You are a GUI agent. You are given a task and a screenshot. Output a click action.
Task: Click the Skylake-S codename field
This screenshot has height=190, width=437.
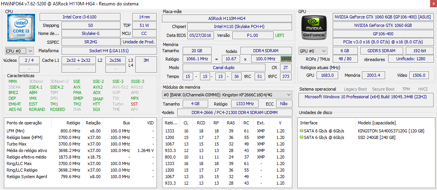[90, 34]
